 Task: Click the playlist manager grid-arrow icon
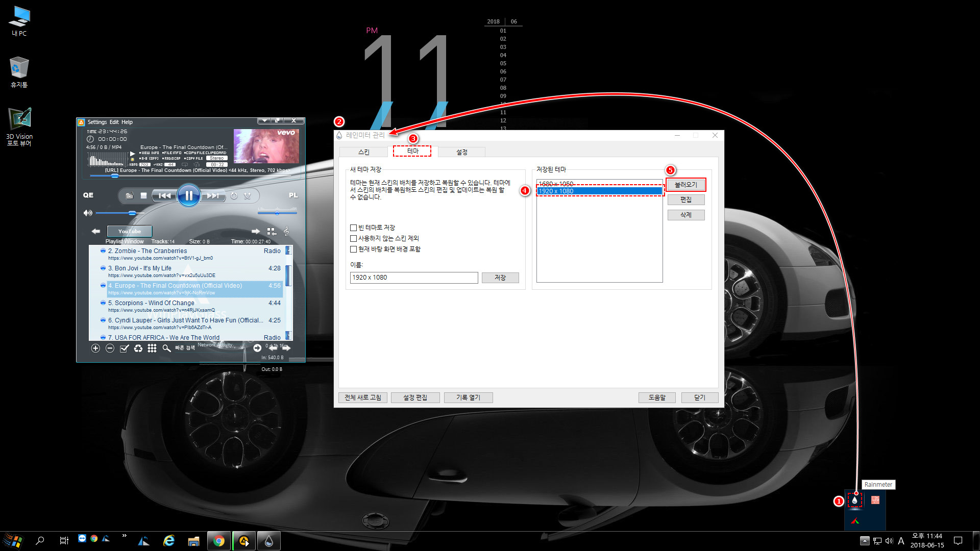tap(272, 231)
